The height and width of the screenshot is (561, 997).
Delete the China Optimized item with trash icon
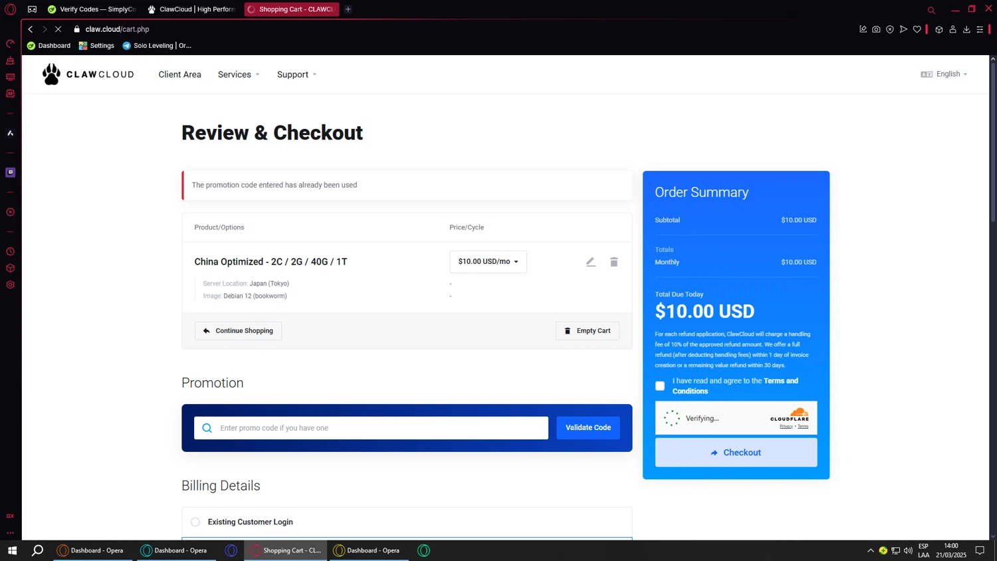pos(614,262)
